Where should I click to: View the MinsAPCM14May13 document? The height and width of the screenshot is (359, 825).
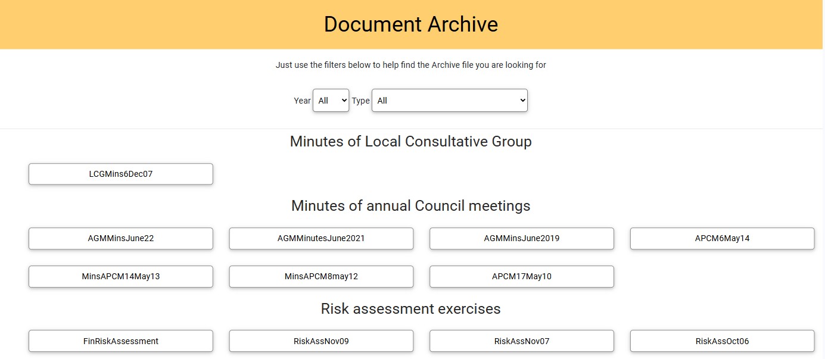(x=121, y=276)
